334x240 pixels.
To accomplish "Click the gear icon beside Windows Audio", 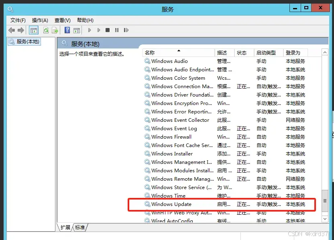I will (x=147, y=61).
